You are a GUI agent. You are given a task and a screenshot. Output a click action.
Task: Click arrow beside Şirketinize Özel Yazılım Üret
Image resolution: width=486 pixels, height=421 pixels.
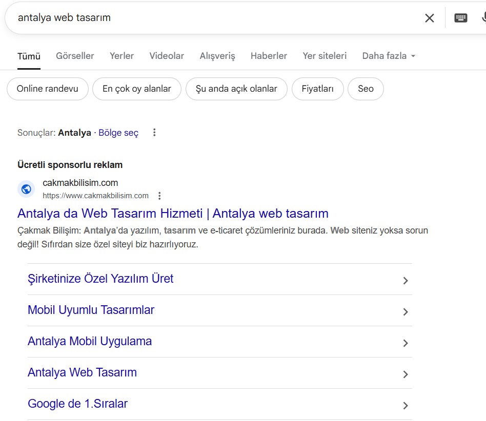[x=405, y=281]
